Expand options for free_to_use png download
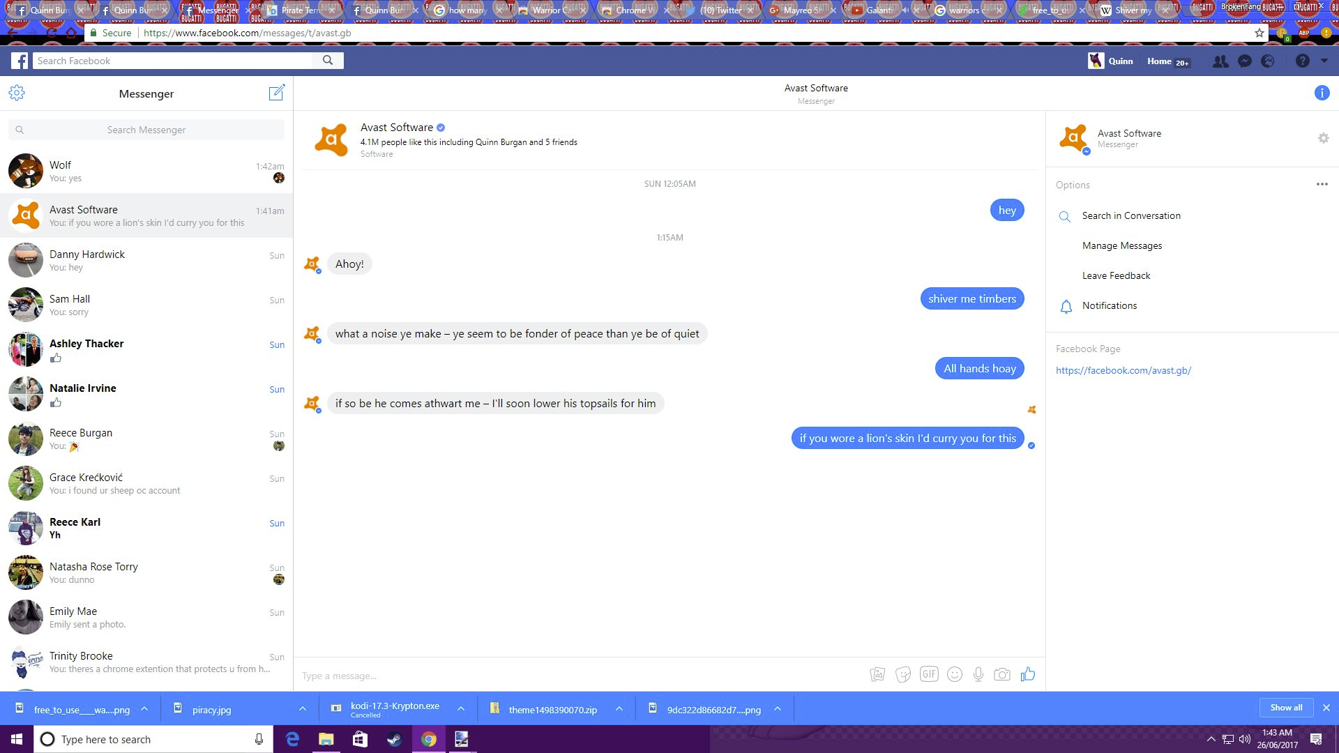This screenshot has width=1339, height=753. click(144, 708)
